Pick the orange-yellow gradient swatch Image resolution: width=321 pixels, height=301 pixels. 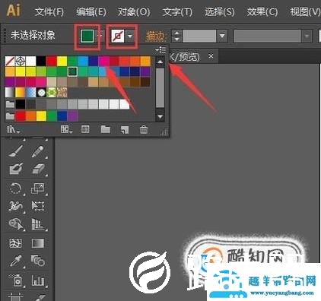(21, 93)
